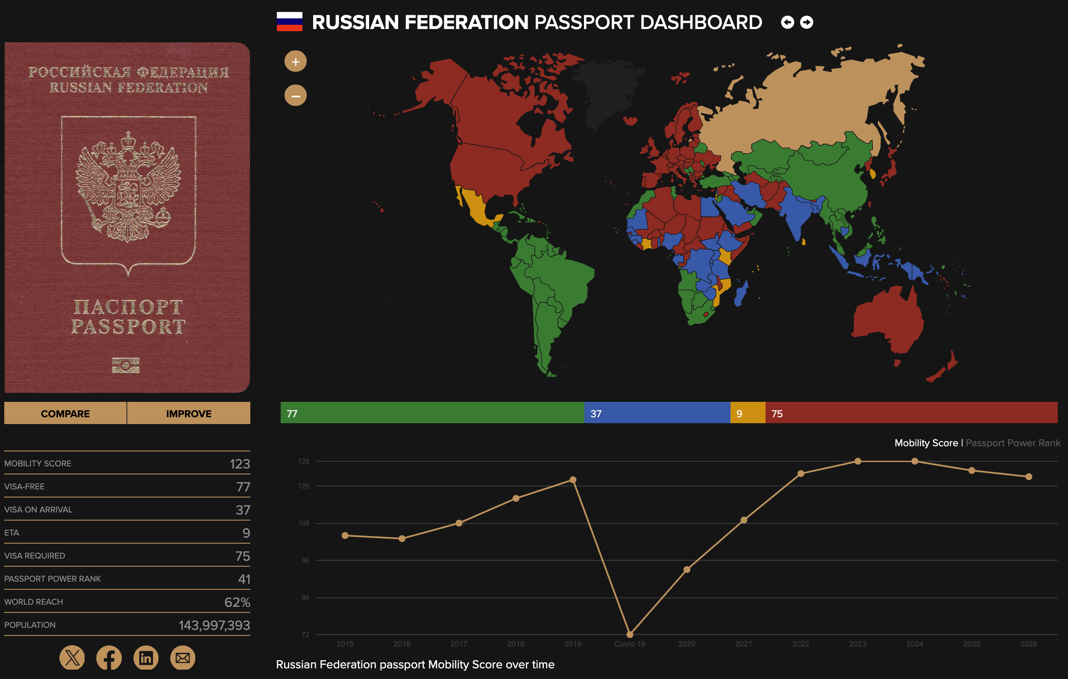1068x679 pixels.
Task: Click the chart caption about Mobility Score
Action: 415,664
